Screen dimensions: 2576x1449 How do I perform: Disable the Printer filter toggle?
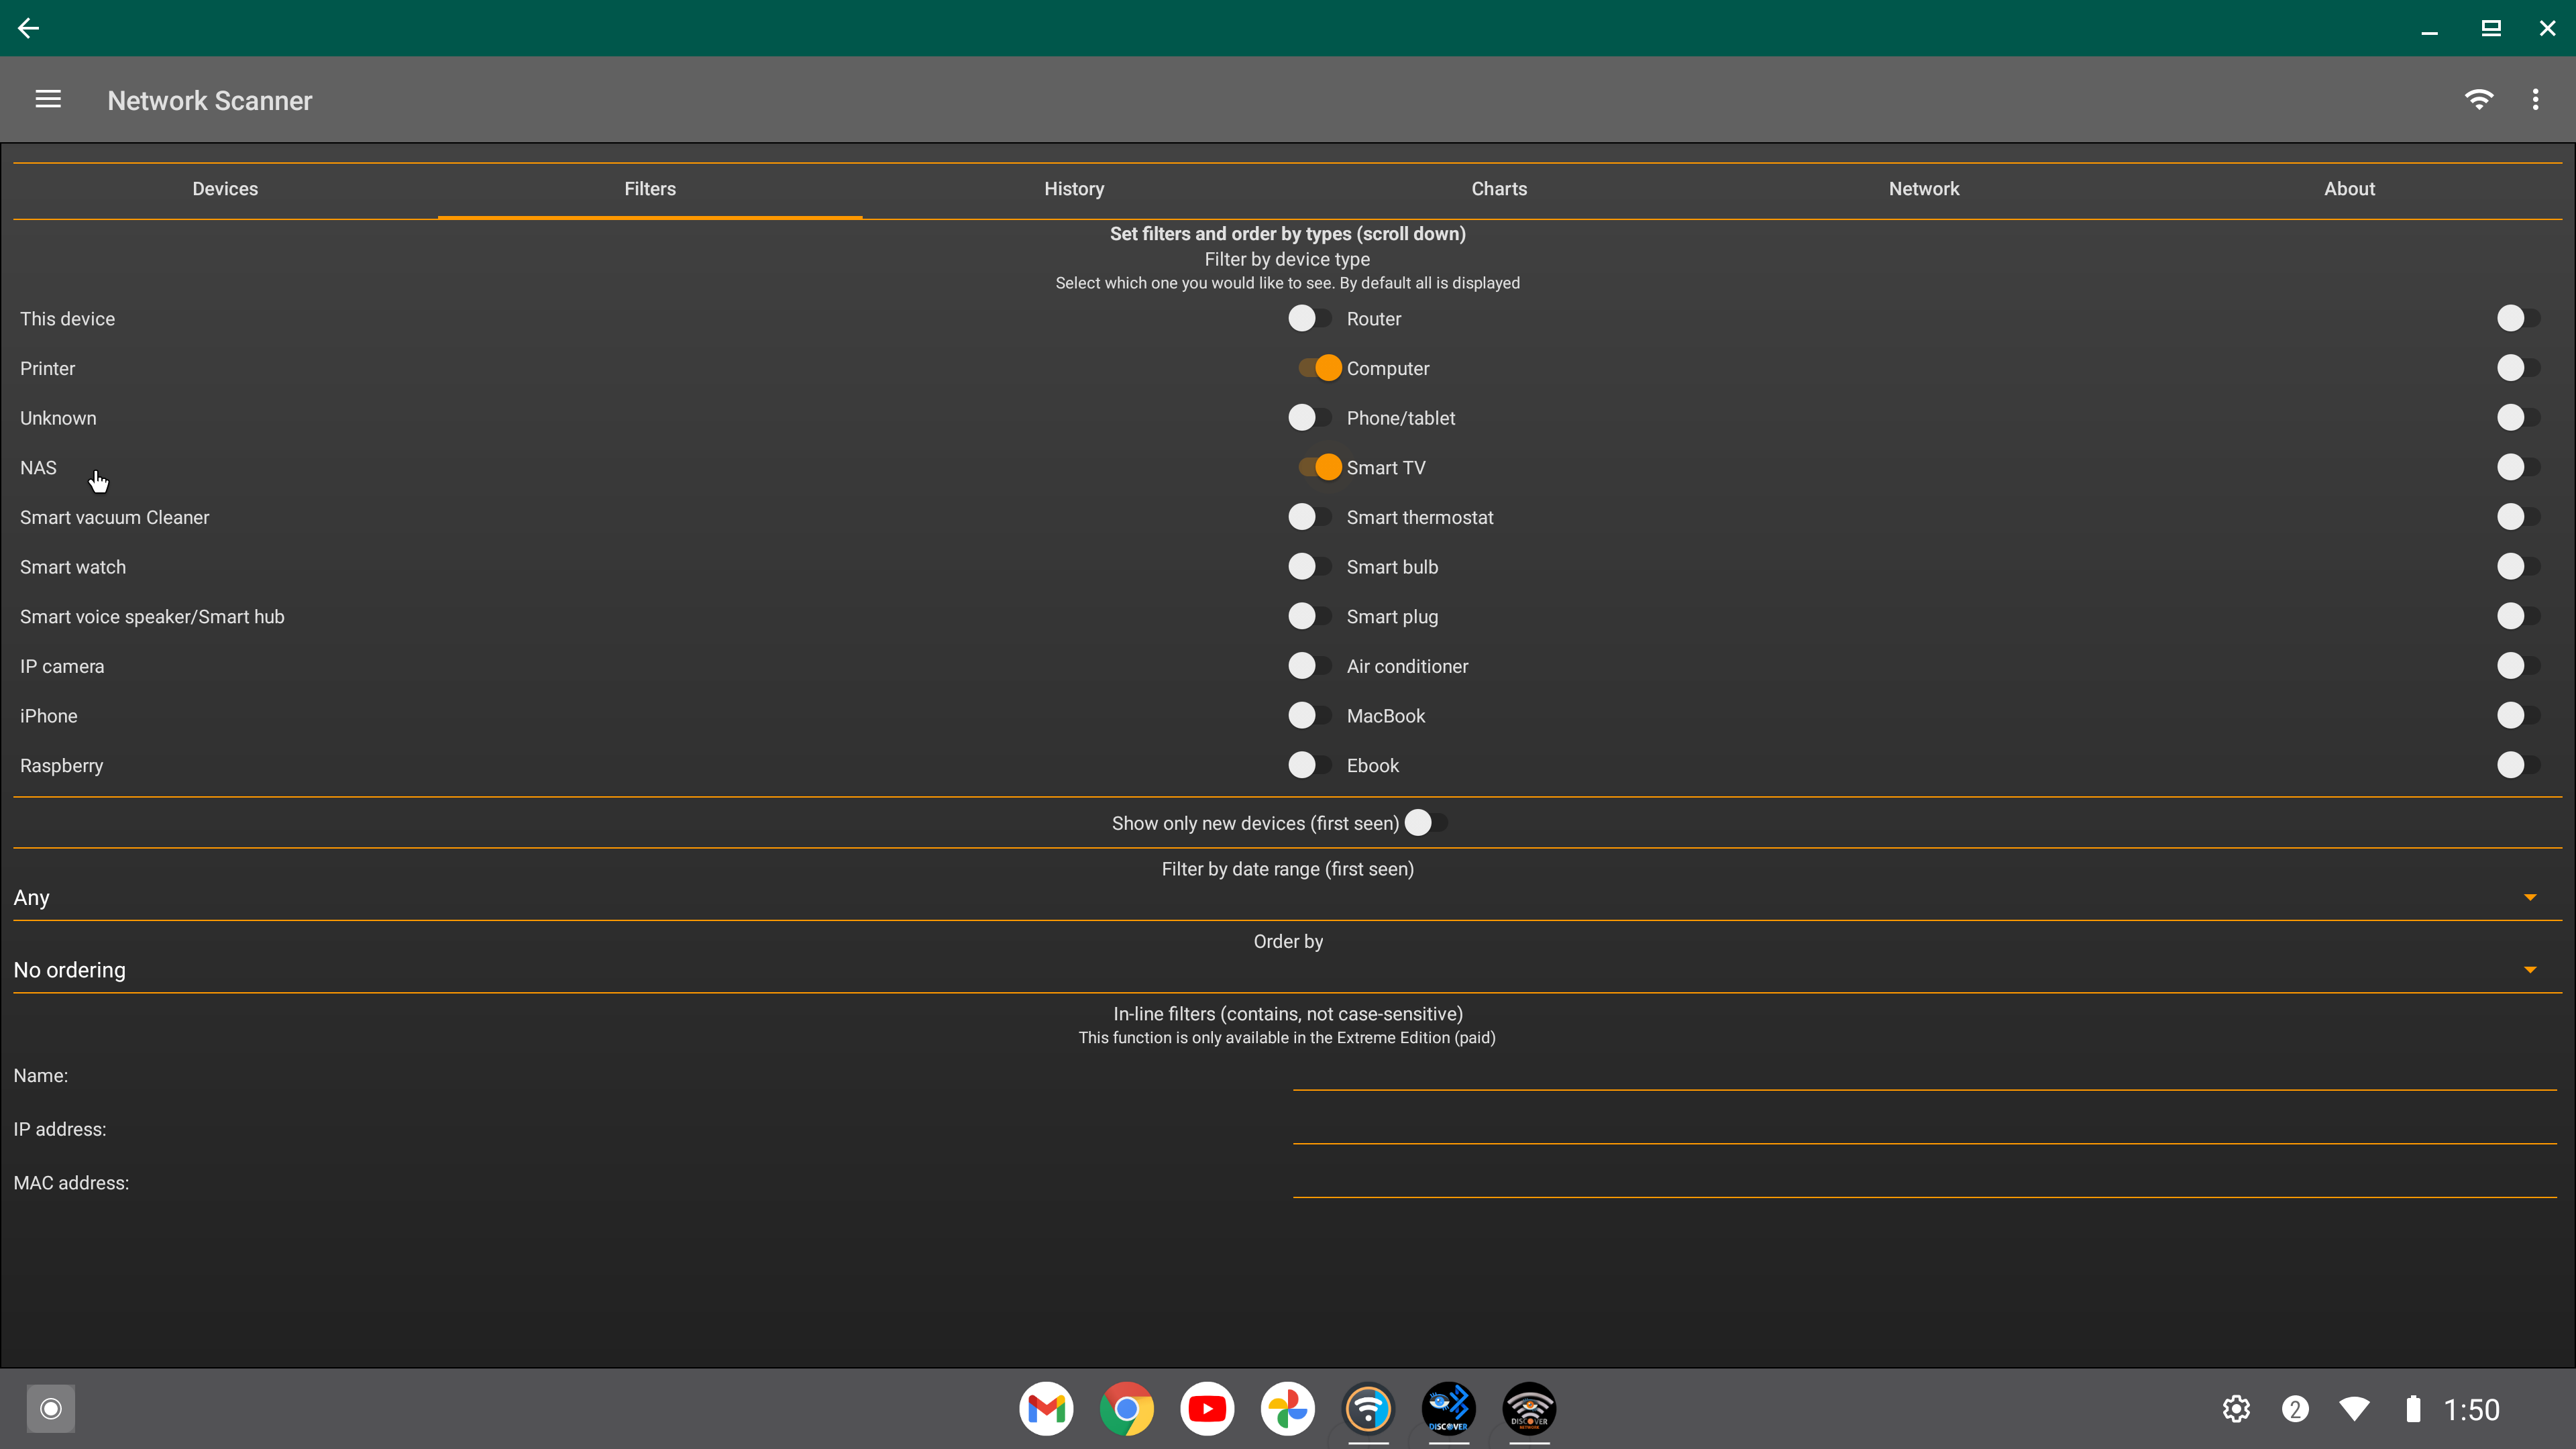pyautogui.click(x=1317, y=368)
